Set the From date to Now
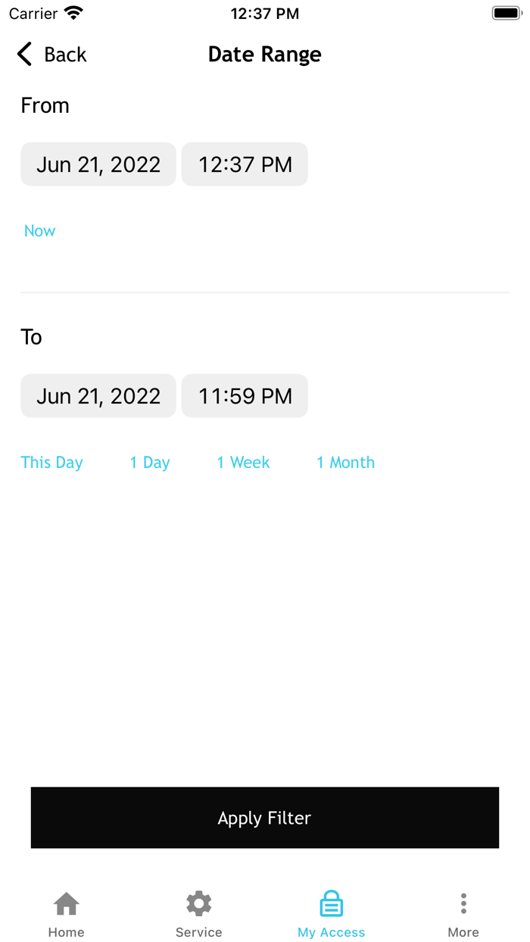This screenshot has width=530, height=942. point(39,230)
